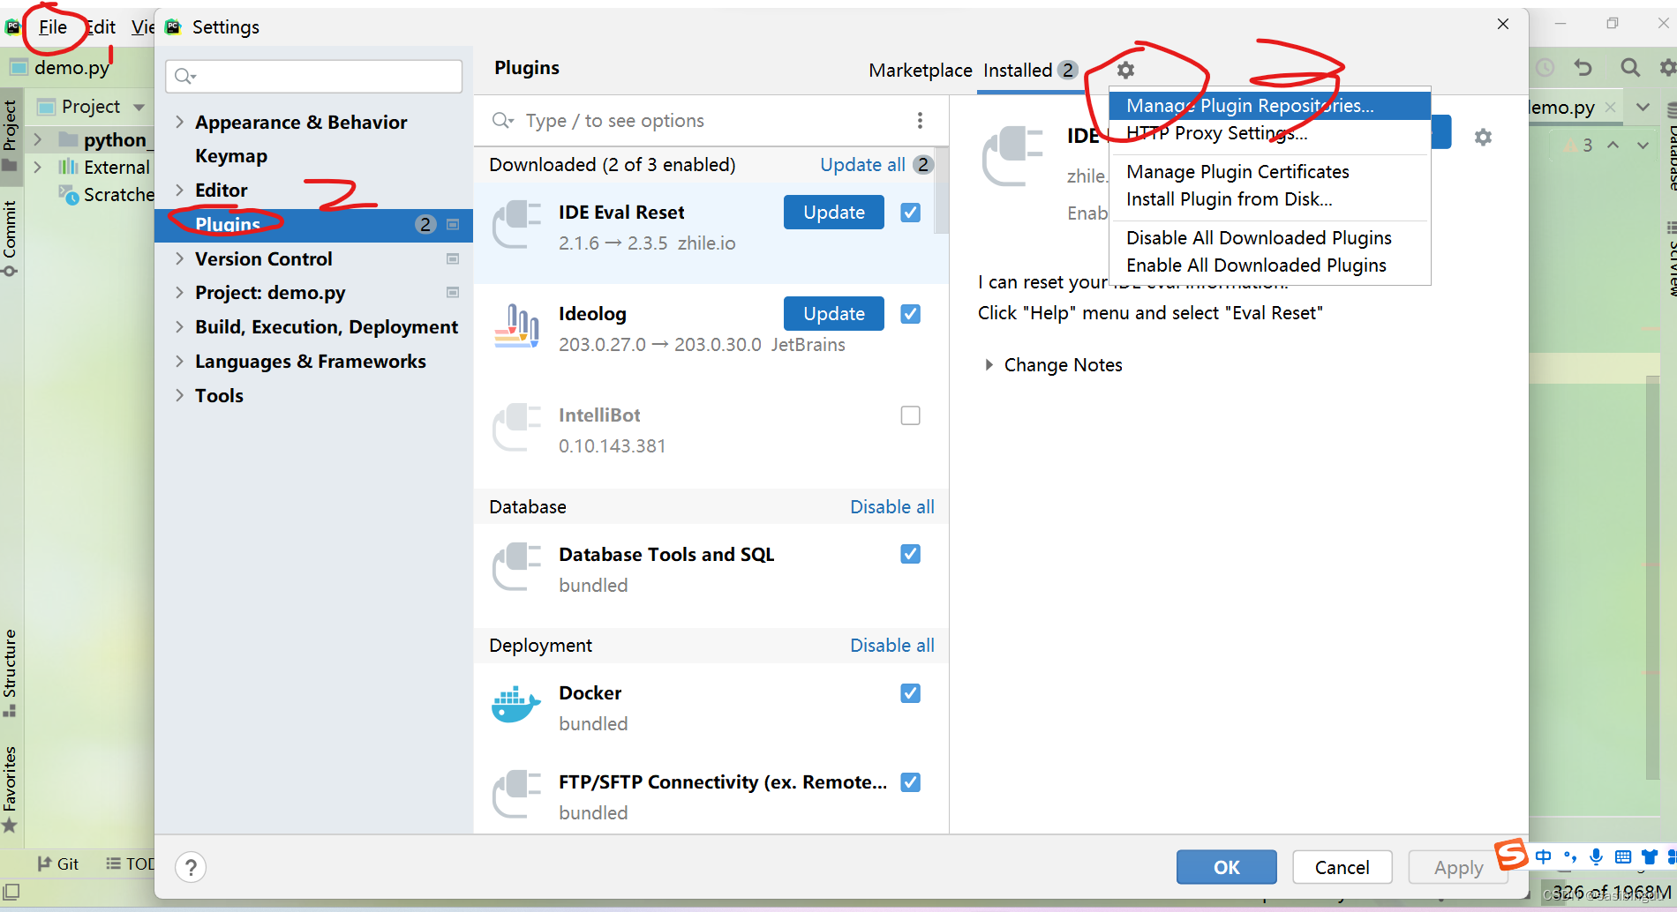This screenshot has height=912, width=1677.
Task: Click the project-level icon beside Version Control
Action: click(x=453, y=258)
